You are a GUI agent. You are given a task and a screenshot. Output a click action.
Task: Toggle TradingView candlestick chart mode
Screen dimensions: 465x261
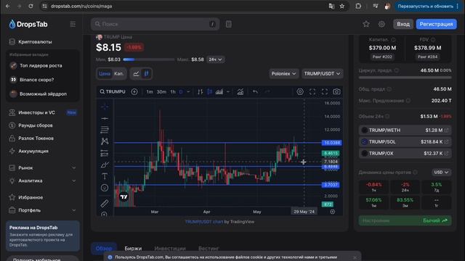146,74
